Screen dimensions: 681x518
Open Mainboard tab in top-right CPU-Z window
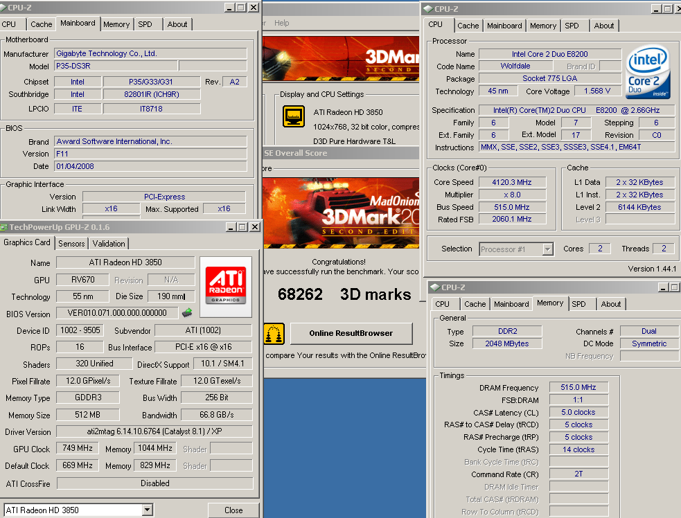click(x=504, y=26)
